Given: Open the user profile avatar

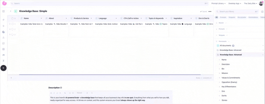Looking at the screenshot, I should tap(261, 3).
